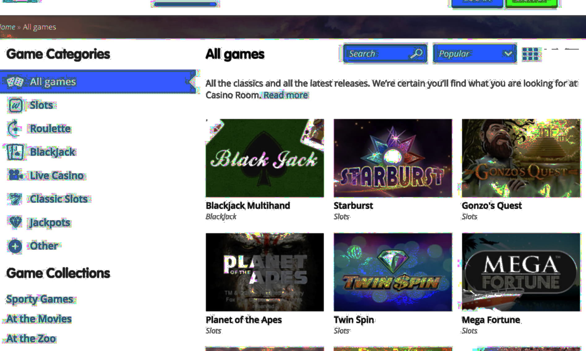Open Sporty Games collection
Screen dimensions: 586x351
(40, 299)
